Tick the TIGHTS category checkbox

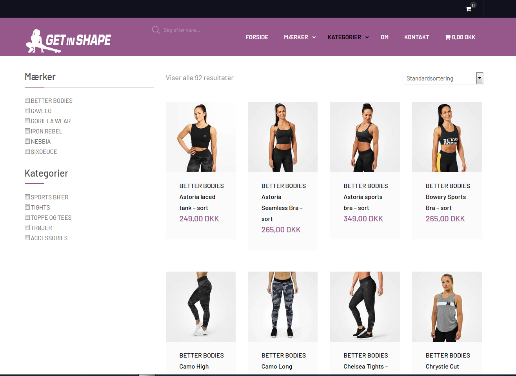click(x=27, y=207)
